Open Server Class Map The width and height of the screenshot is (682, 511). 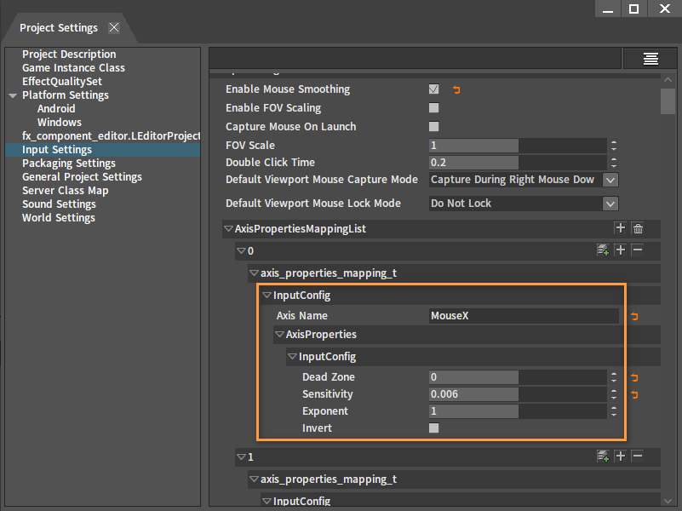(x=66, y=191)
